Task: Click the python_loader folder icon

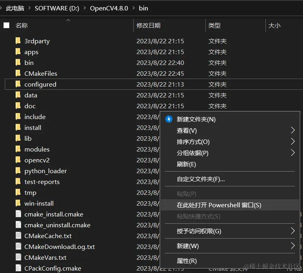Action: (18, 171)
